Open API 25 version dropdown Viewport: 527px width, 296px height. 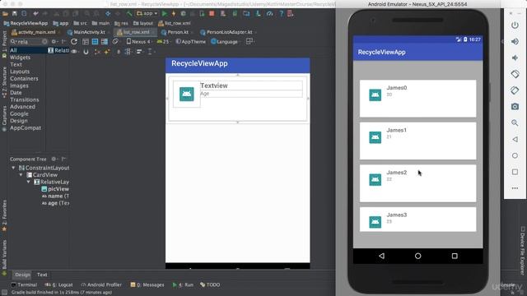[164, 42]
